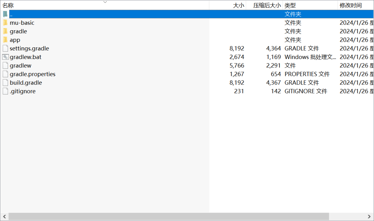Select the gradlew file name
374x221 pixels.
(20, 66)
